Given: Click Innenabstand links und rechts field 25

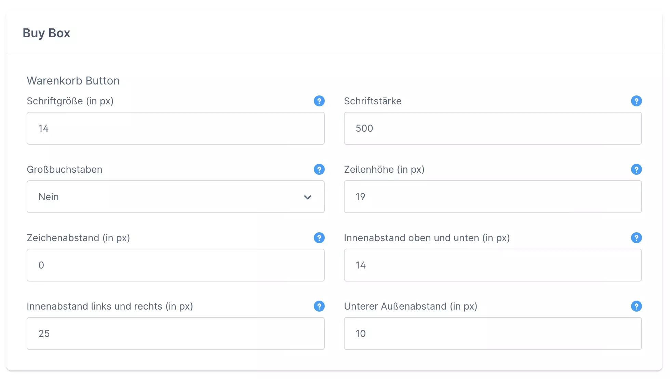Looking at the screenshot, I should coord(175,334).
